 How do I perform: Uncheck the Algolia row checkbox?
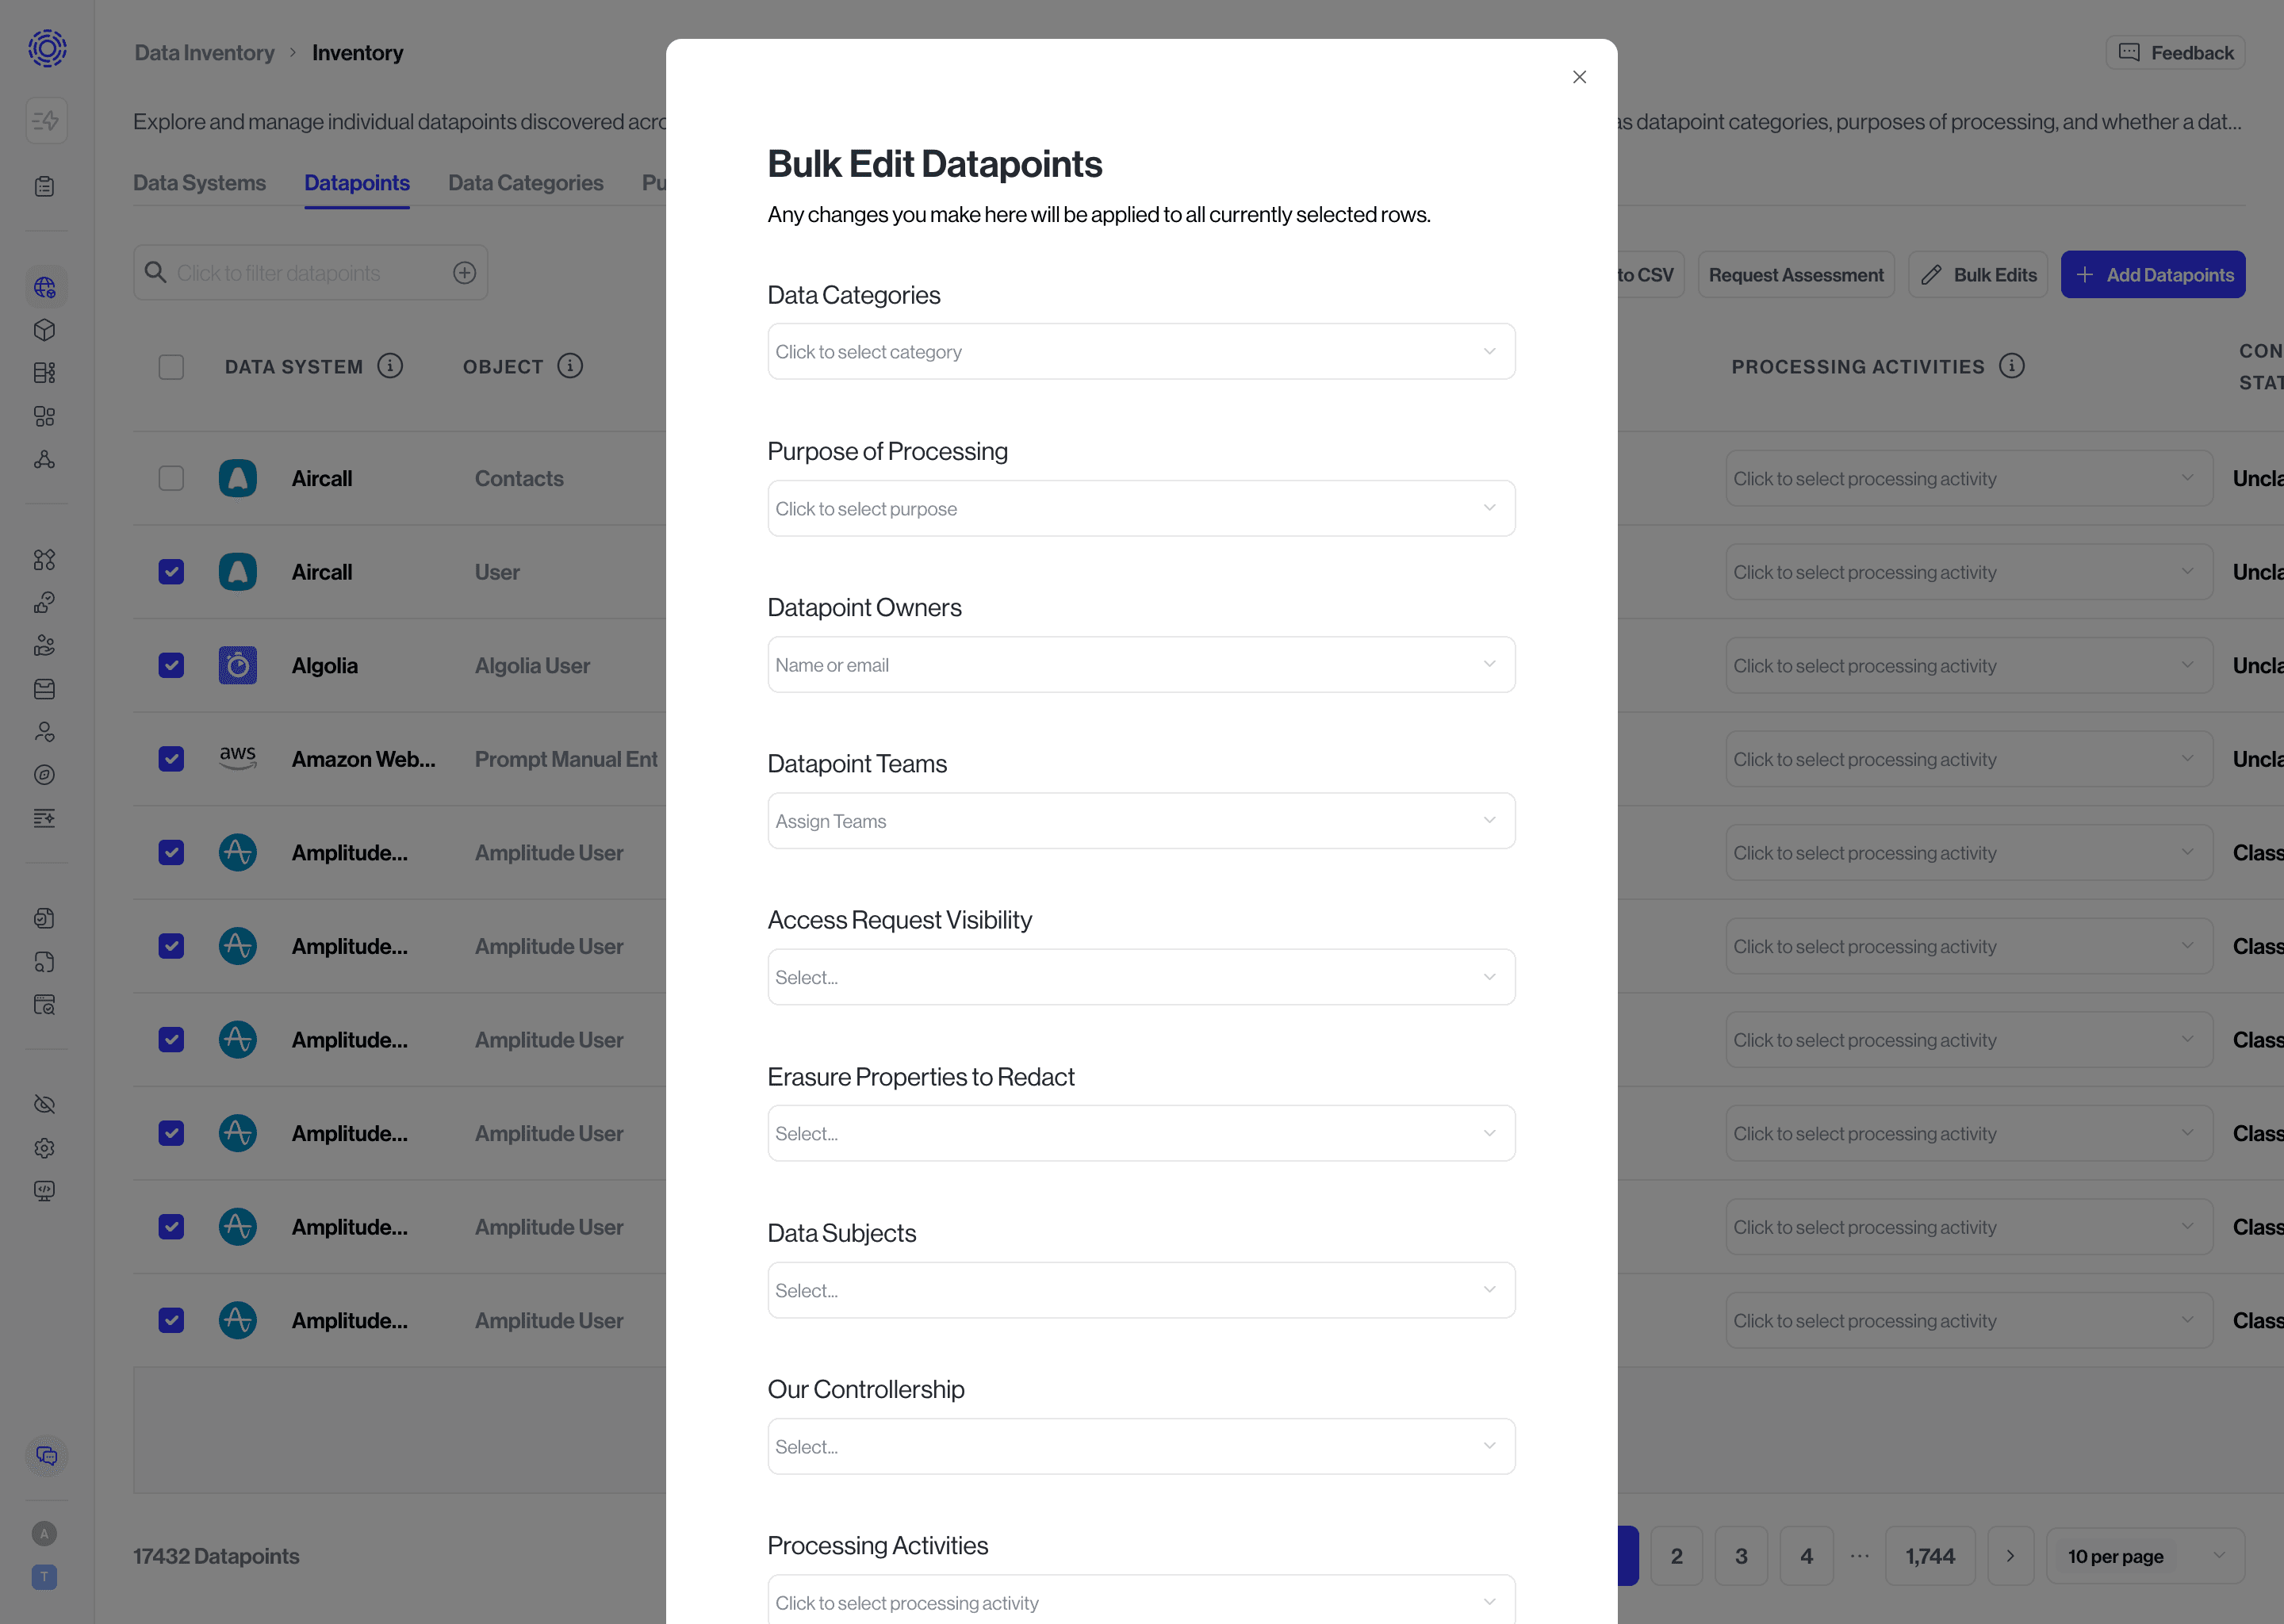tap(171, 665)
